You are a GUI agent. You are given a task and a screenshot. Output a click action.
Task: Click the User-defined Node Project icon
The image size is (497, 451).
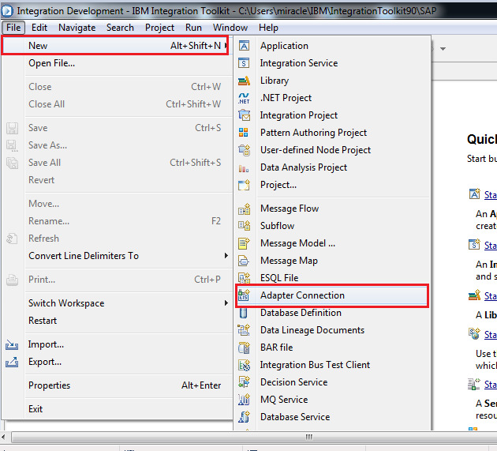coord(244,150)
